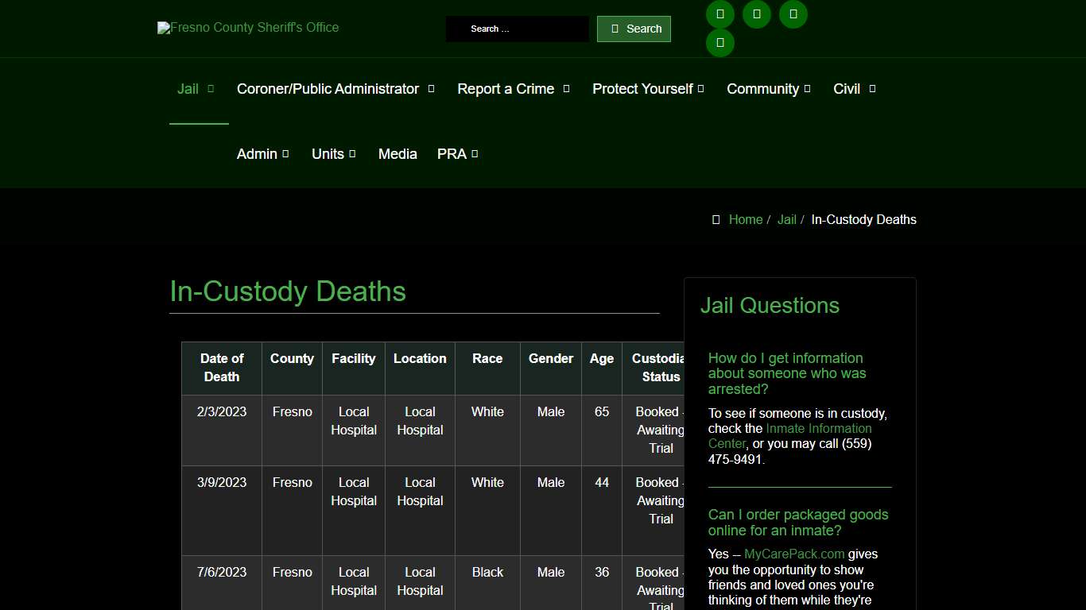1086x610 pixels.
Task: Open the Inmate Information Center link
Action: pos(819,428)
